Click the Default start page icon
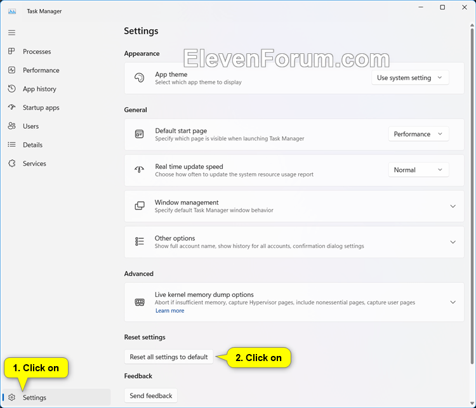476x408 pixels. [140, 134]
